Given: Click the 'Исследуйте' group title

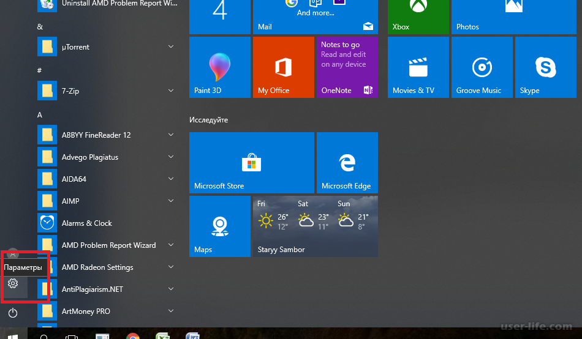Looking at the screenshot, I should pyautogui.click(x=208, y=120).
